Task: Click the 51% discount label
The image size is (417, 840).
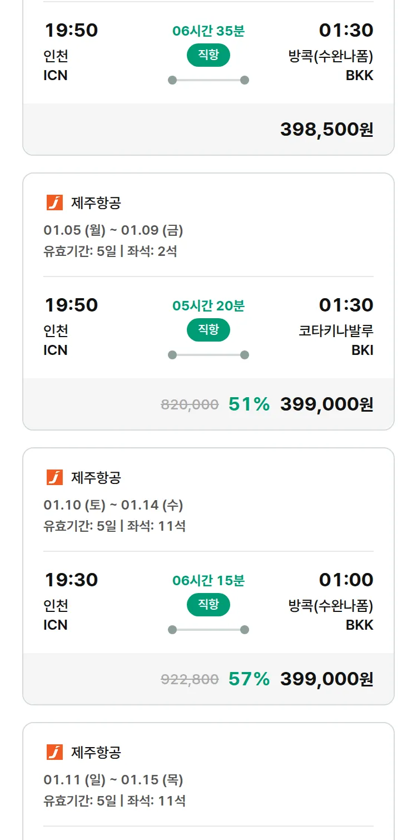Action: (x=249, y=404)
